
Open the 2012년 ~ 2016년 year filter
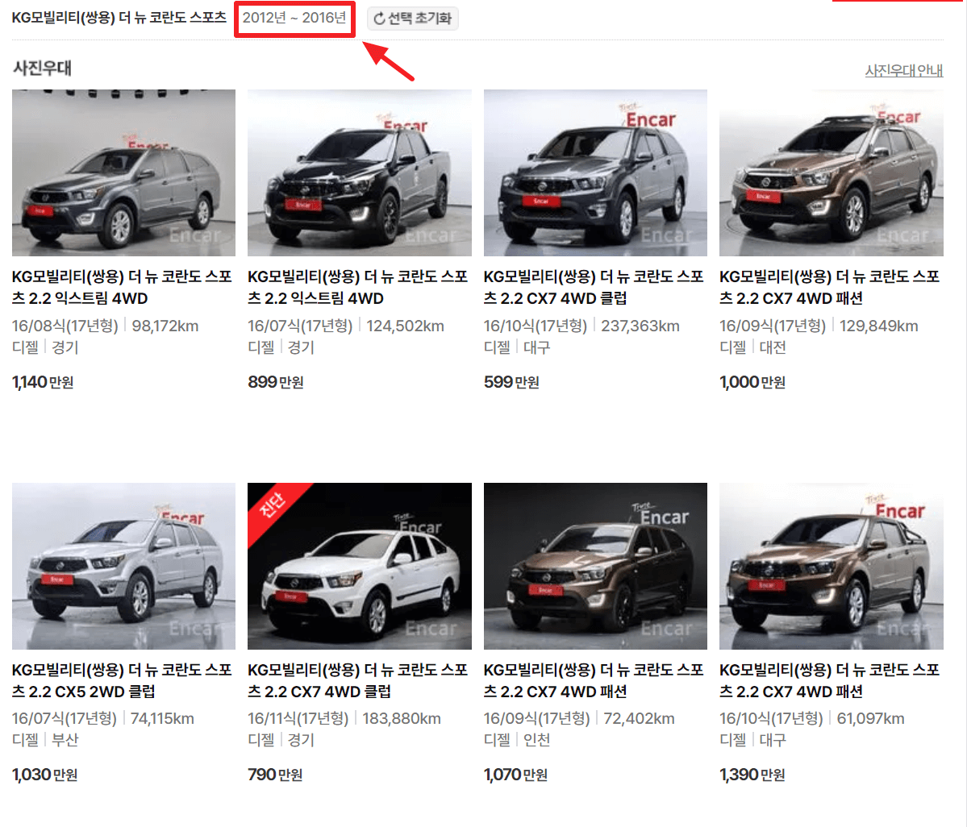tap(294, 17)
